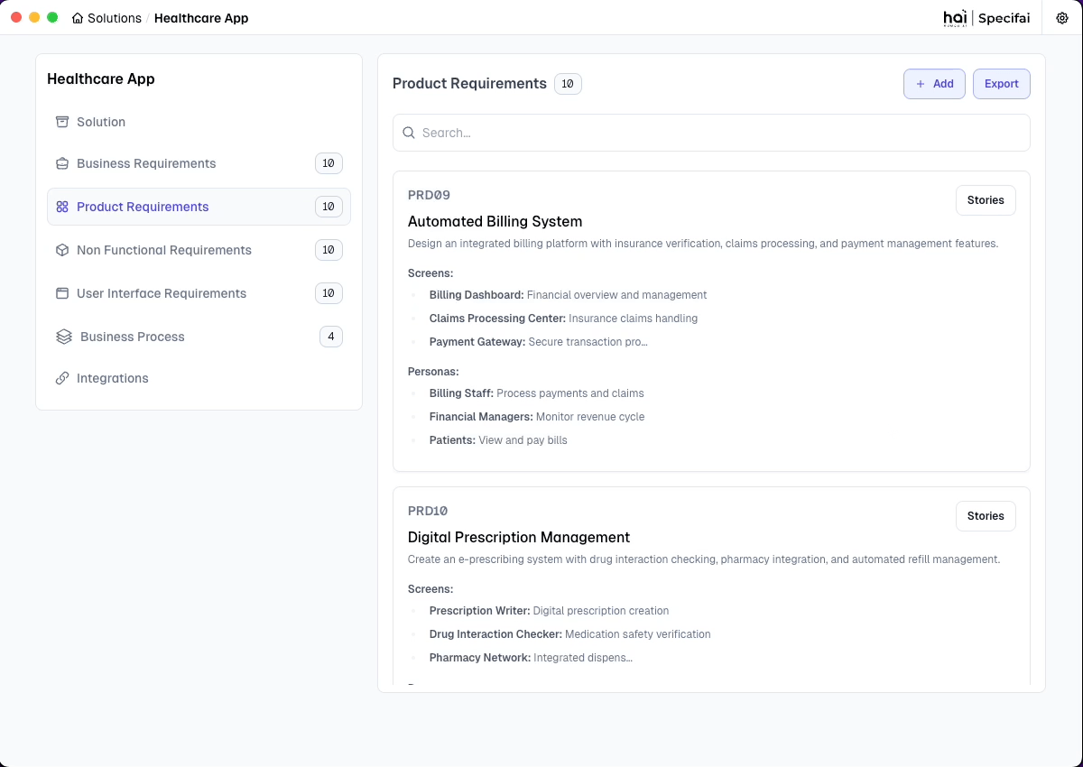The image size is (1083, 767).
Task: Click the Non Functional Requirements count badge
Action: [329, 250]
